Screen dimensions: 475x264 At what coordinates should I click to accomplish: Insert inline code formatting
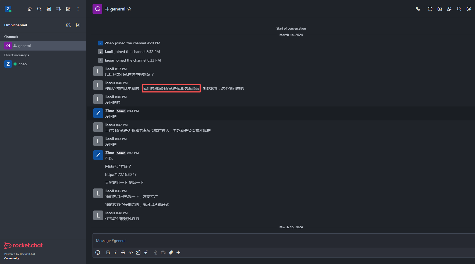click(131, 252)
